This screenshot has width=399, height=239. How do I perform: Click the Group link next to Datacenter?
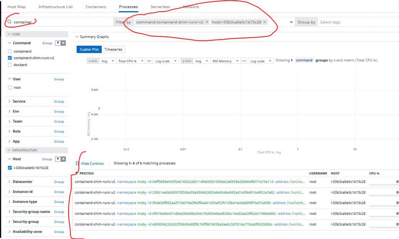click(x=59, y=182)
